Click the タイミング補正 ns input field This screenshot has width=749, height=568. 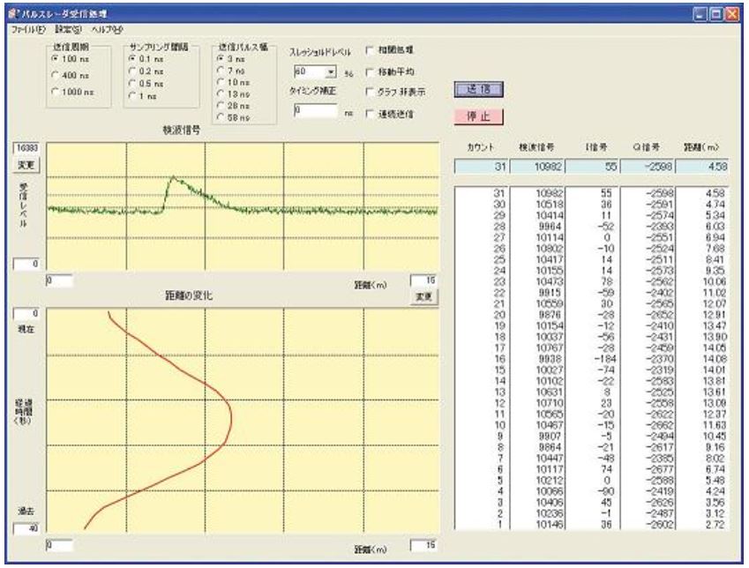pyautogui.click(x=316, y=111)
